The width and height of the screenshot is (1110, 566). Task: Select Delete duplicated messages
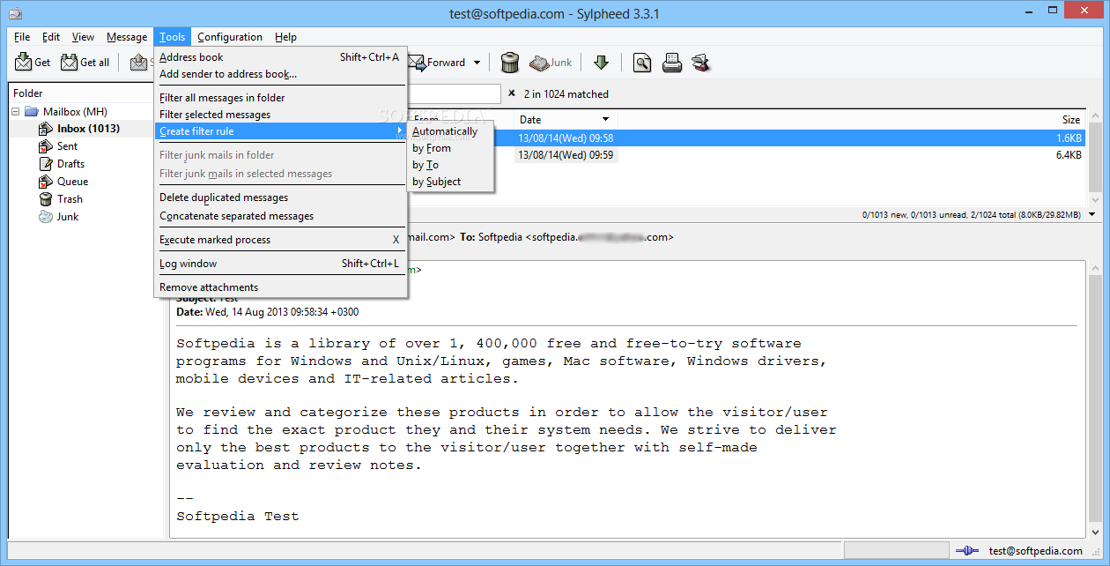(280, 197)
